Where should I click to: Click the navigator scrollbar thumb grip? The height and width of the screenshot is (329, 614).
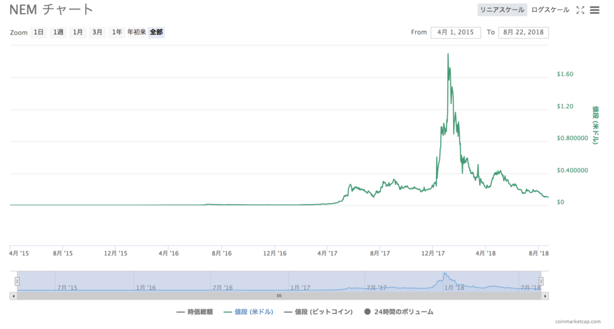[x=279, y=296]
